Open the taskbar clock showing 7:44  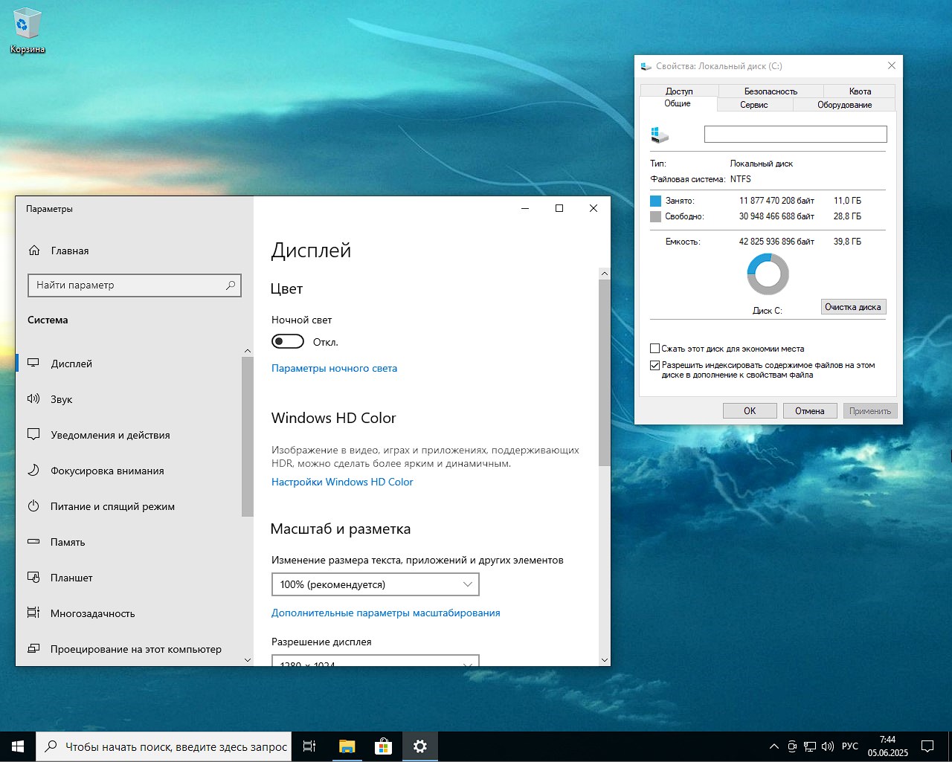pyautogui.click(x=888, y=746)
